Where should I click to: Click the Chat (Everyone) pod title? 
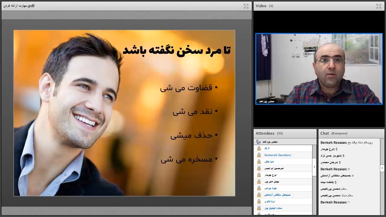click(334, 133)
